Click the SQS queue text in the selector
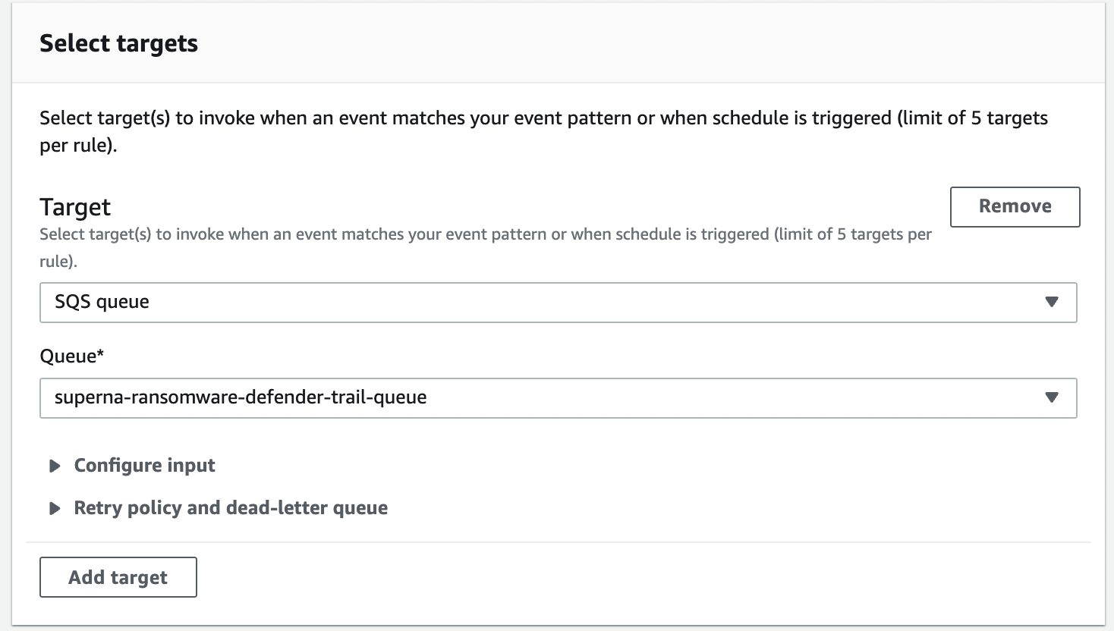The height and width of the screenshot is (631, 1114). pos(102,302)
